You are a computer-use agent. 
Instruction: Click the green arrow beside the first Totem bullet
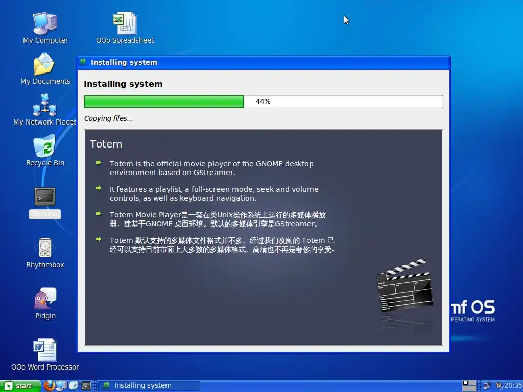99,163
